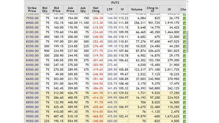Open chart icon for 8550.00 strike row

[184, 74]
